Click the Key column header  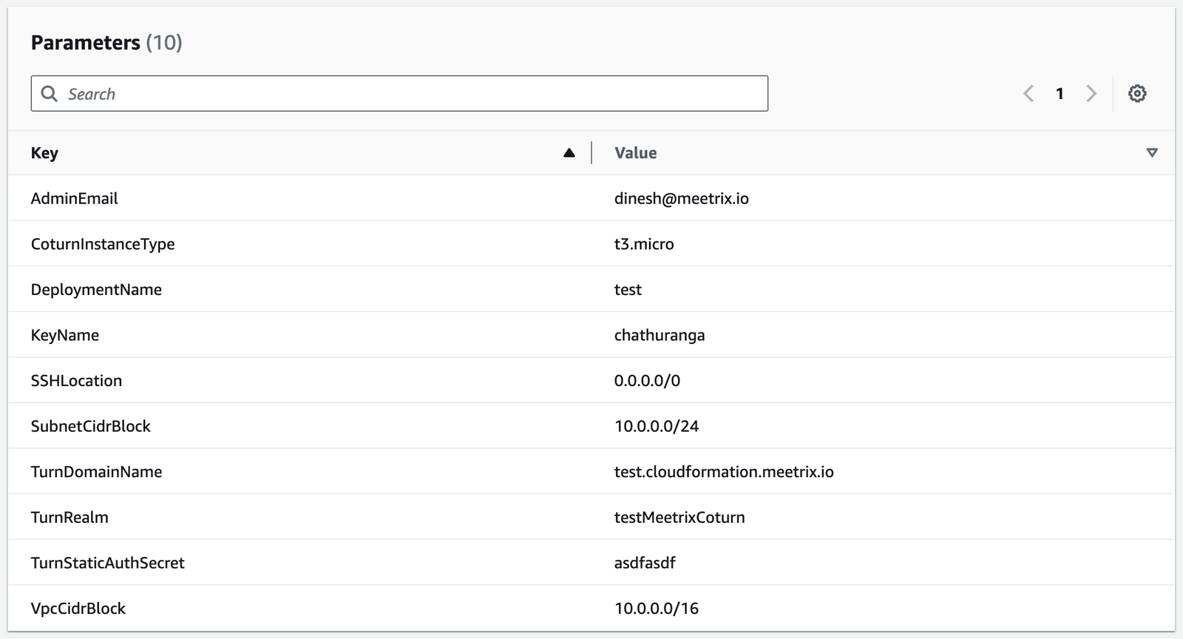[44, 153]
